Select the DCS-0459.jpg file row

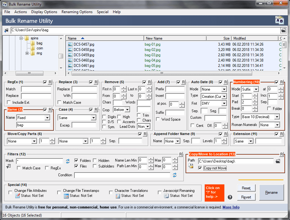pos(84,55)
